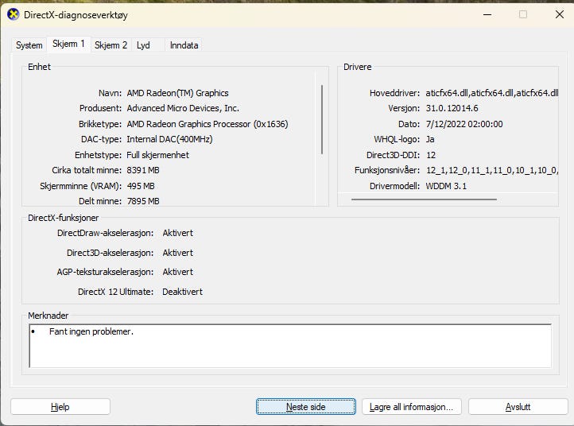Click 'Advanced Micro Devices, Inc.' value
Viewport: 574px width, 426px height.
183,108
